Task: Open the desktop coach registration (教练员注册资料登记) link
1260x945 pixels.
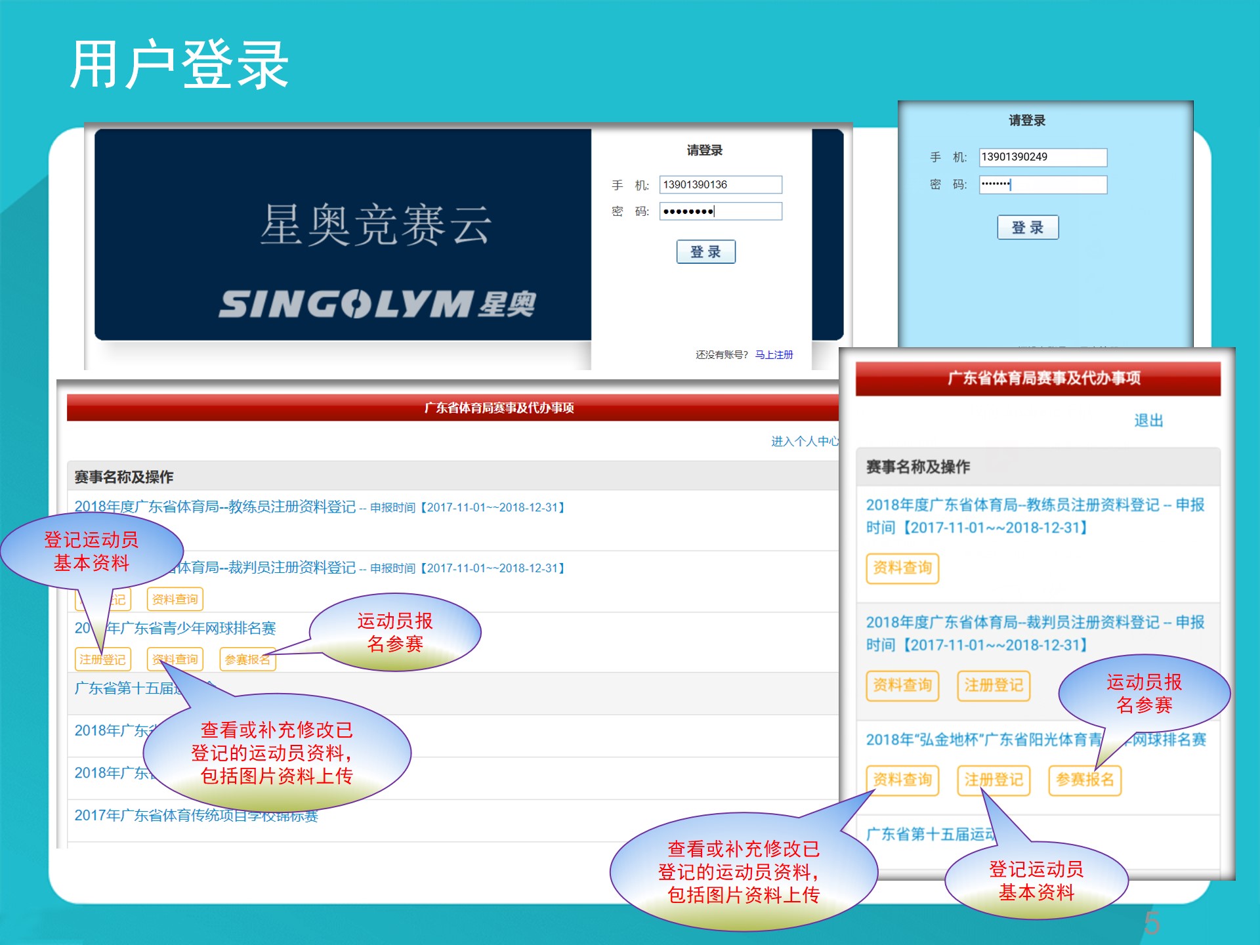Action: coord(215,507)
